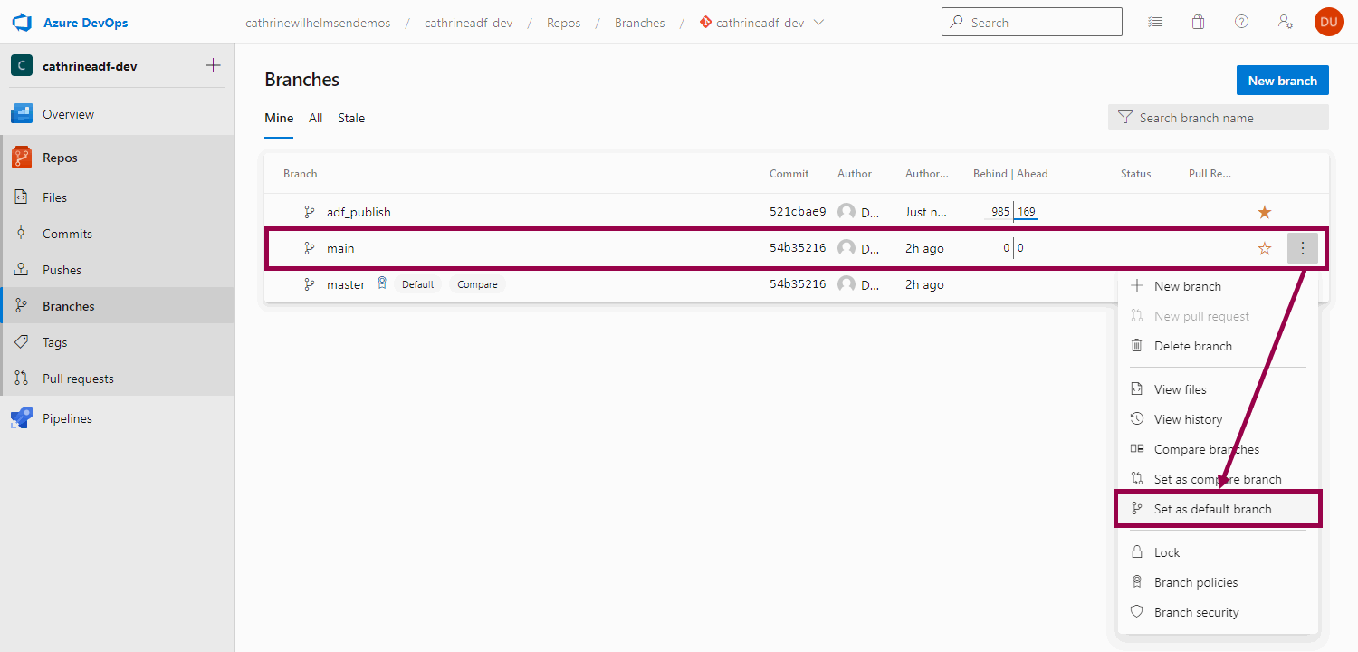Select Pushes in the sidebar

point(62,269)
